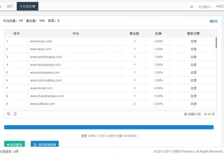Image resolution: width=224 pixels, height=154 pixels.
Task: Click the 返回查询 button
Action: coord(15,144)
